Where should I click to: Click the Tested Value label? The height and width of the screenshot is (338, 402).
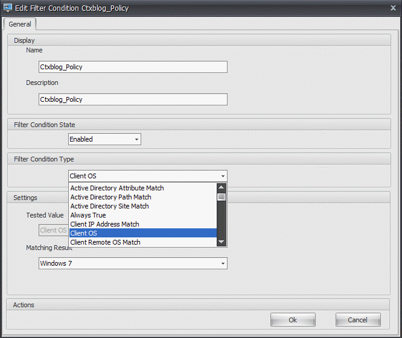[x=45, y=215]
